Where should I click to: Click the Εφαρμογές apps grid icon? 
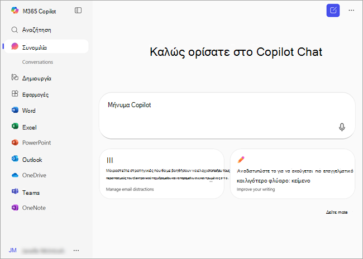[x=15, y=94]
